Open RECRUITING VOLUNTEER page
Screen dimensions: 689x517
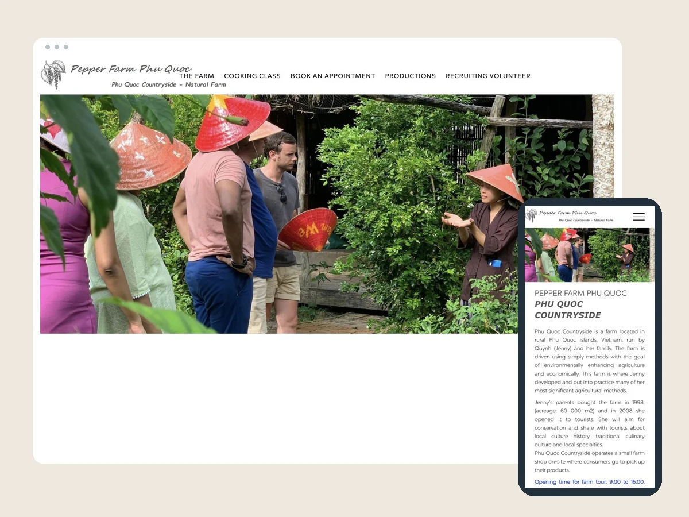[488, 76]
